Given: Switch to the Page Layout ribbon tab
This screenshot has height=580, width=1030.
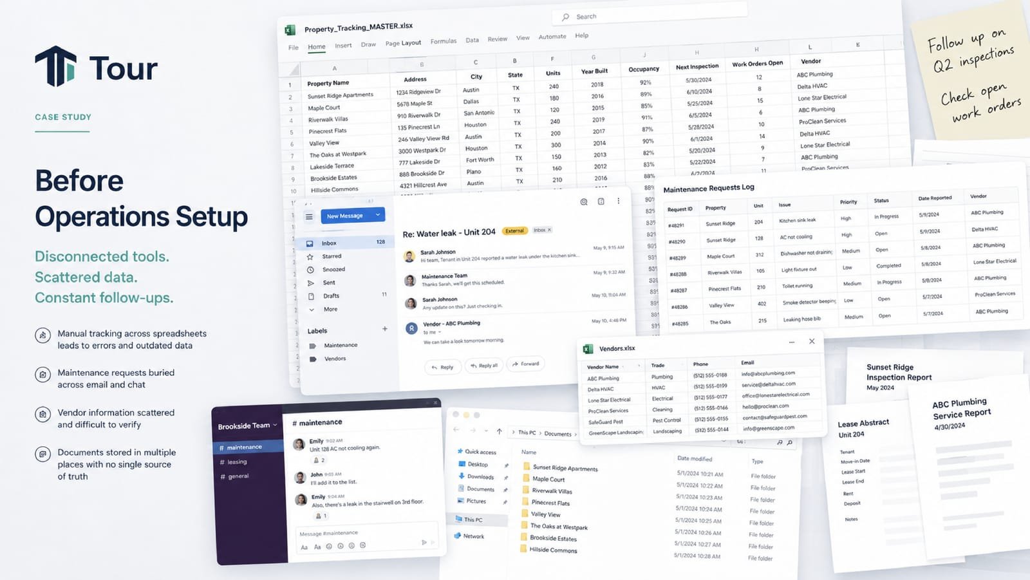Looking at the screenshot, I should pyautogui.click(x=403, y=43).
